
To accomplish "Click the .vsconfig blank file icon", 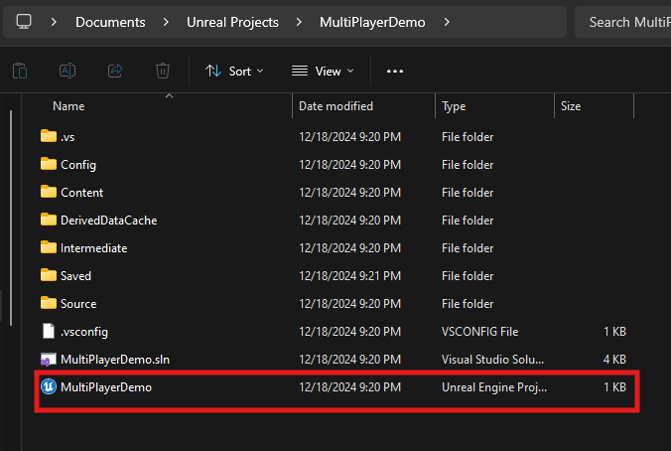I will pos(49,331).
